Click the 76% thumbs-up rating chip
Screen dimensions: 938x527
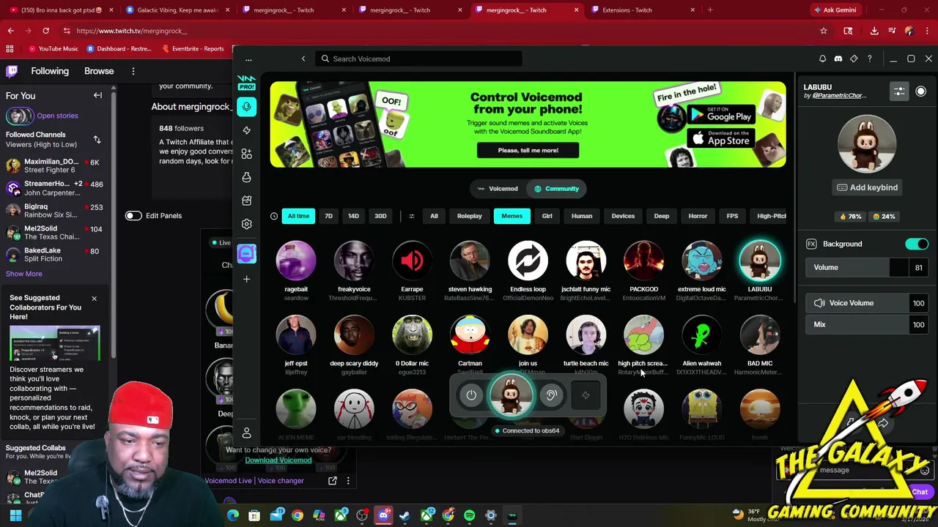click(x=851, y=217)
